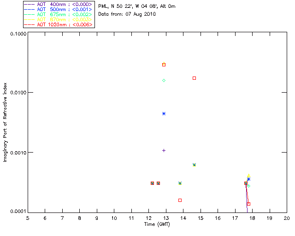This screenshot has height=236, width=295.
Task: Click the x-axis tick label 17
Action: click(235, 218)
